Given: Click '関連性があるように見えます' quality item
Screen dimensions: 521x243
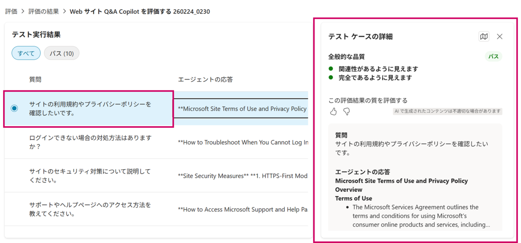Looking at the screenshot, I should 379,69.
